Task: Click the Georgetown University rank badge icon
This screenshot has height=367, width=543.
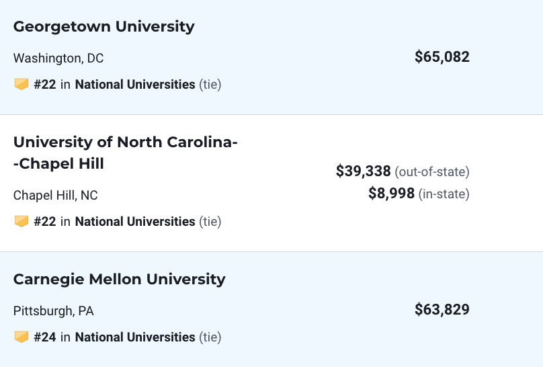Action: (x=21, y=84)
